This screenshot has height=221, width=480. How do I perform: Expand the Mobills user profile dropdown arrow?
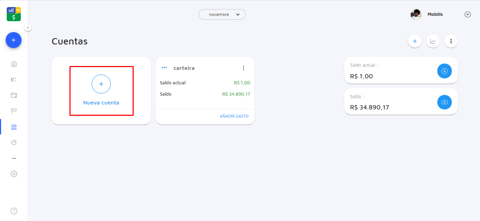[x=468, y=14]
